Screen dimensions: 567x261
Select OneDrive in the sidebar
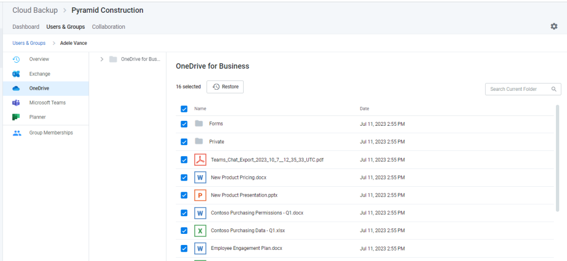(x=45, y=88)
